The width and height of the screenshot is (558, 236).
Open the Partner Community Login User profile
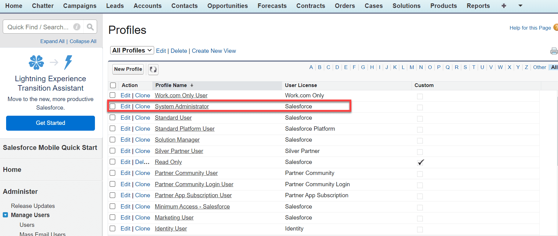pyautogui.click(x=194, y=184)
